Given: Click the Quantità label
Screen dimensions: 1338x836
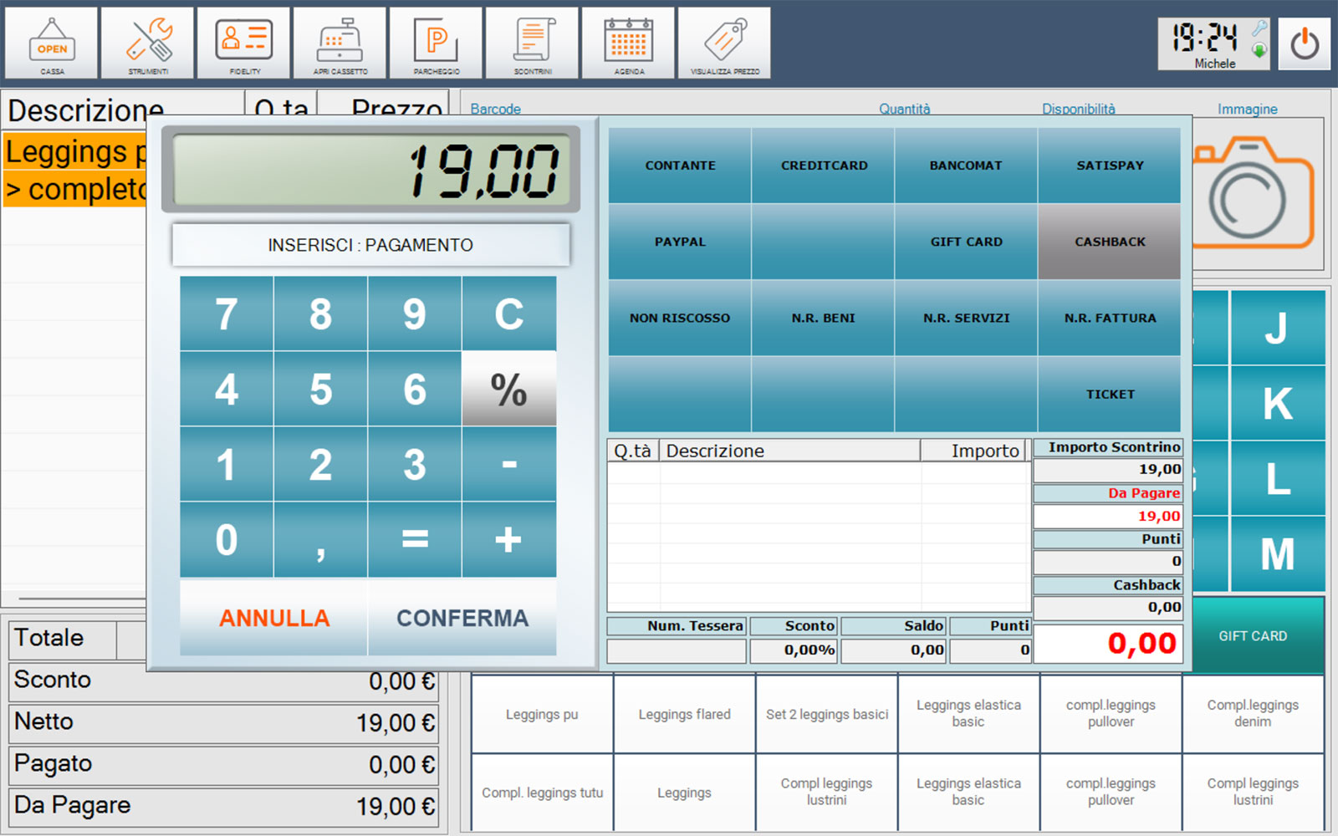Looking at the screenshot, I should click(x=904, y=109).
